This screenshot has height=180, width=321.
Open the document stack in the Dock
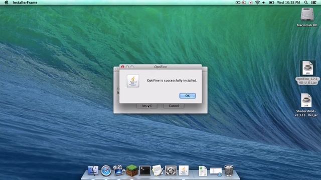click(x=203, y=171)
